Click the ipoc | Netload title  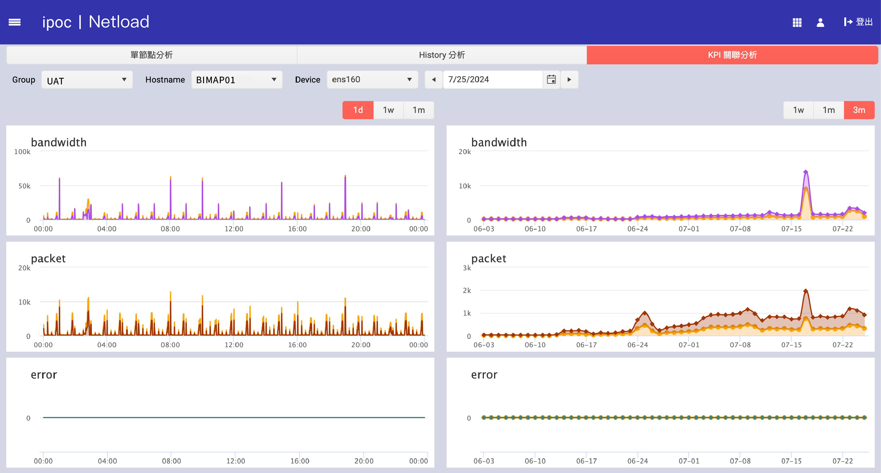point(96,22)
